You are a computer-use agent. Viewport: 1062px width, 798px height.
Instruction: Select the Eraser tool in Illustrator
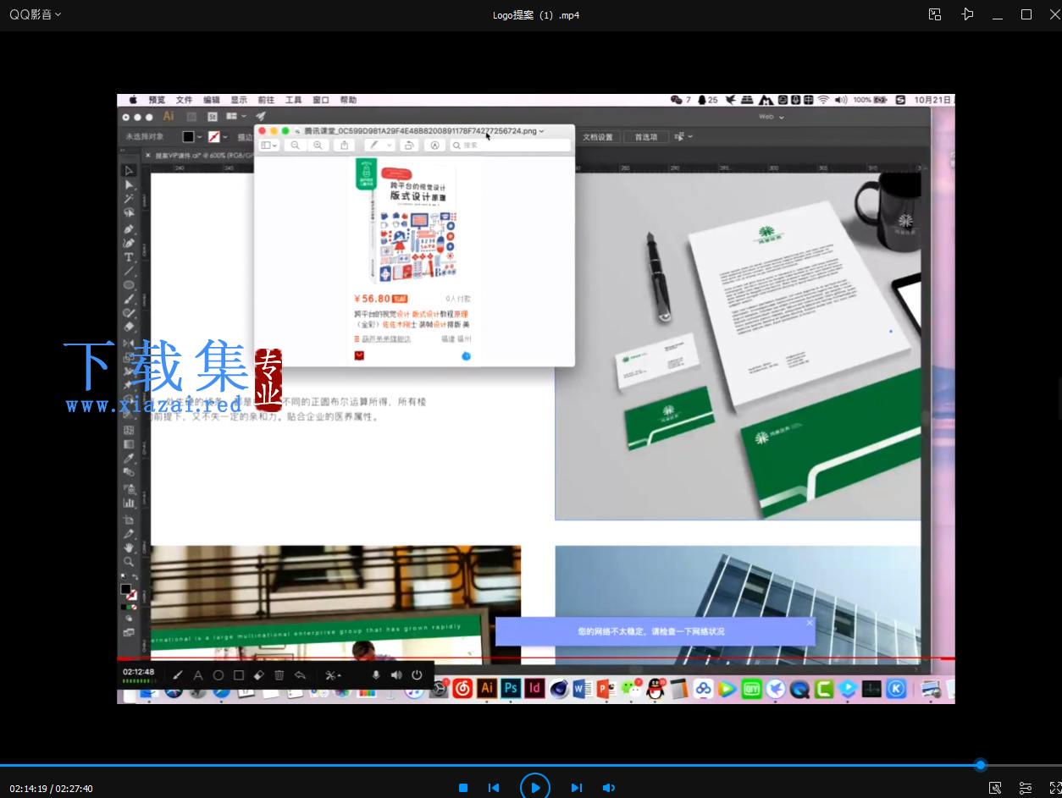129,327
